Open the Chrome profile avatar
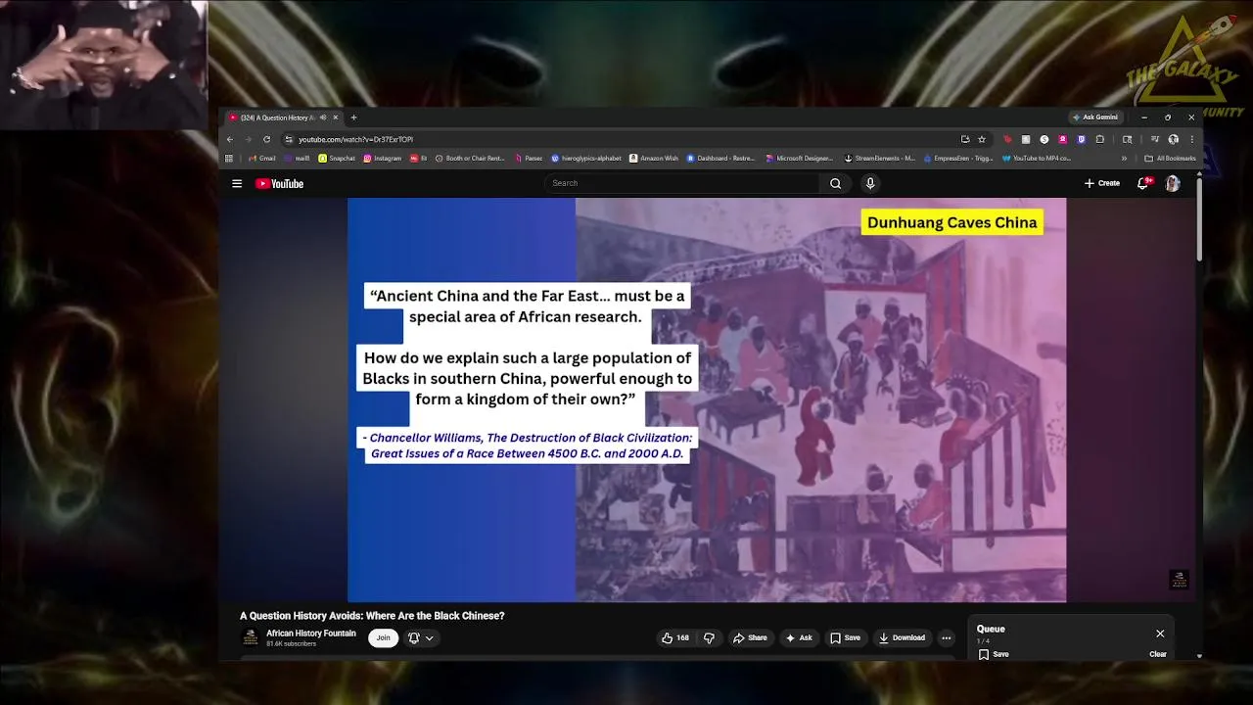1253x705 pixels. 1173,139
